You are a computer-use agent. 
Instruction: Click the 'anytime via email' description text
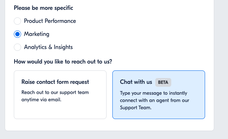[x=41, y=100]
